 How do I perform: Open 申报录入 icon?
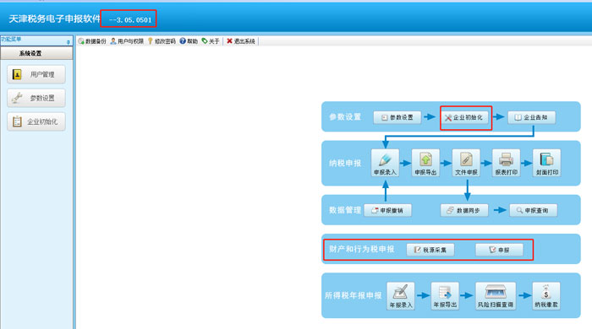[x=385, y=163]
